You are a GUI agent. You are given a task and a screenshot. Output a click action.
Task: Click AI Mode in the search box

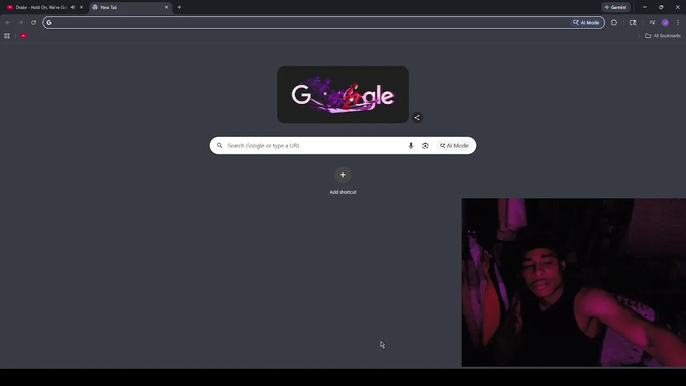[x=454, y=146]
